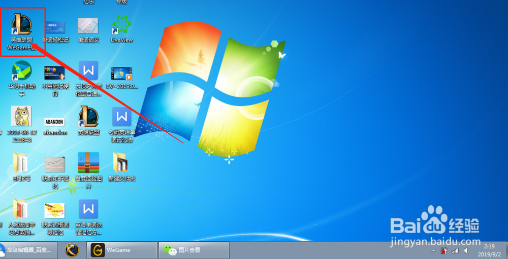This screenshot has width=508, height=259.
Task: Open the 英雄联盟 WeGame版 desktop shortcut
Action: click(x=22, y=32)
